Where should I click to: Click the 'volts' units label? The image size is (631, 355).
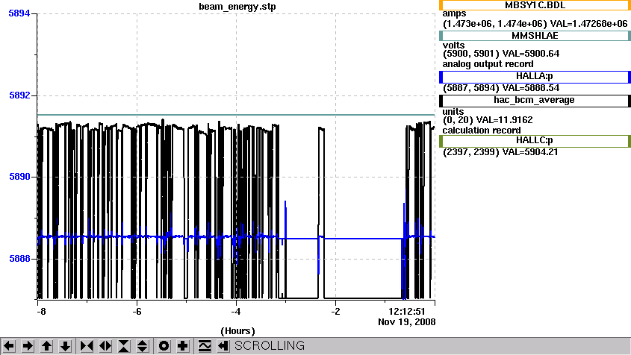point(453,45)
